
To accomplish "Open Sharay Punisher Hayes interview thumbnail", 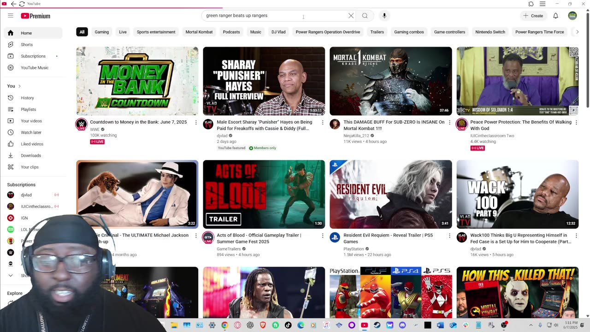I will tap(264, 81).
